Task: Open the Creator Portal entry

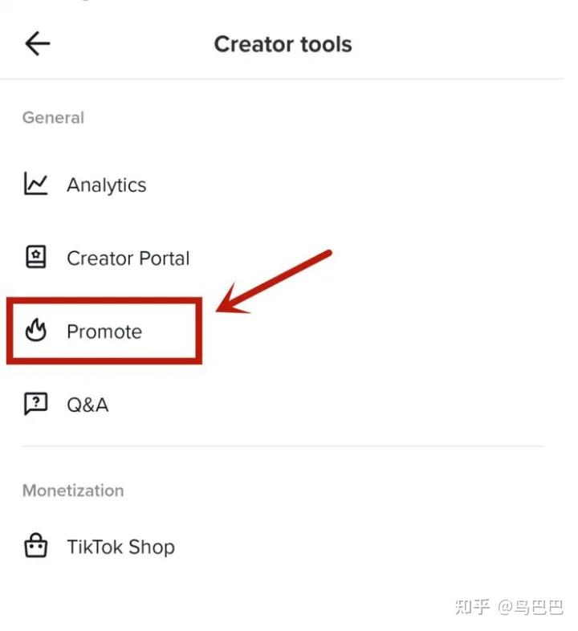Action: 128,259
